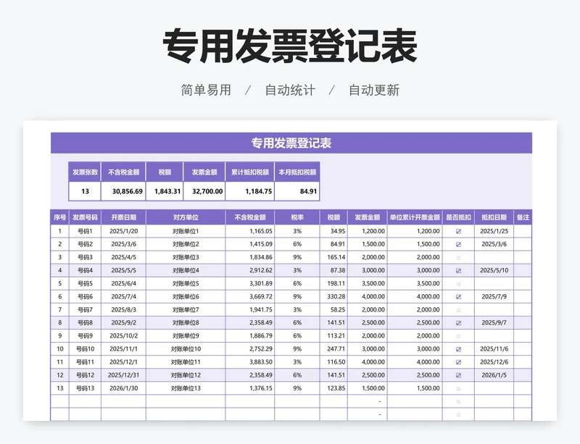
Task: Select the 发票号码 column header
Action: 85,217
